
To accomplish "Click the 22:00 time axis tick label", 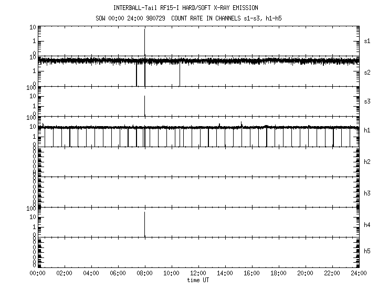I will (x=332, y=273).
